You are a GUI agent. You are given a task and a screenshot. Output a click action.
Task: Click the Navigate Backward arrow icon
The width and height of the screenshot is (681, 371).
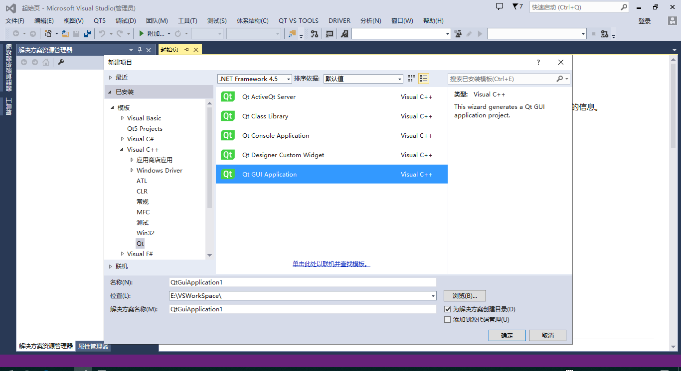tap(16, 33)
